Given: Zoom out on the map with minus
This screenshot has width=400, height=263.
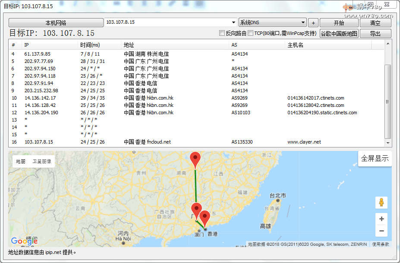Looking at the screenshot, I should 381,231.
